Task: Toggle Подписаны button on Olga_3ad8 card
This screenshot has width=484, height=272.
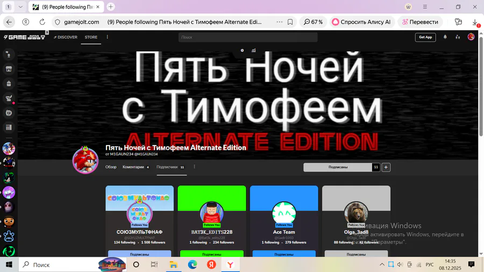Action: coord(356,254)
